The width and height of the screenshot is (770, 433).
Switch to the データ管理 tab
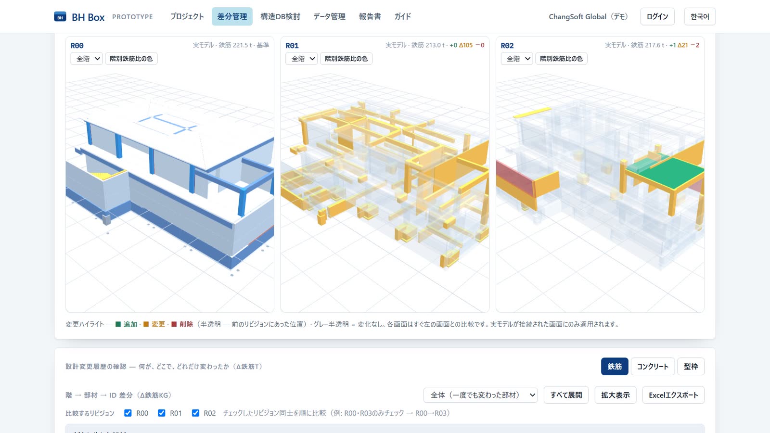pos(329,16)
